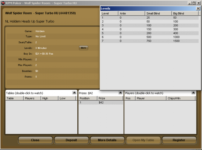This screenshot has height=150, width=202.
Task: Click the Points value '5'
Action: 36,77
